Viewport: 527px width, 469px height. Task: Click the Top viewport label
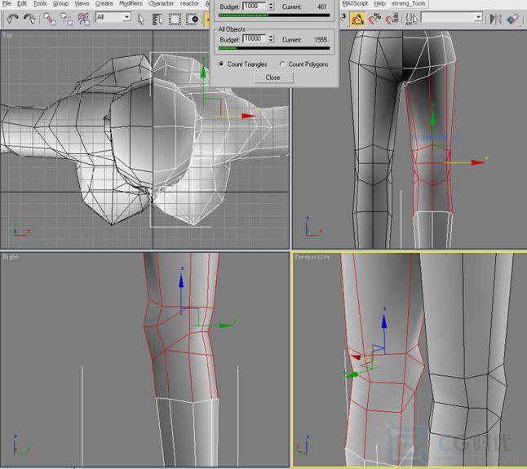pos(7,35)
